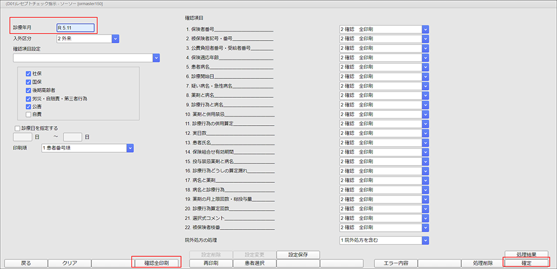Open the dropdown for 保険者番号 item
This screenshot has height=269, width=557.
tap(426, 29)
